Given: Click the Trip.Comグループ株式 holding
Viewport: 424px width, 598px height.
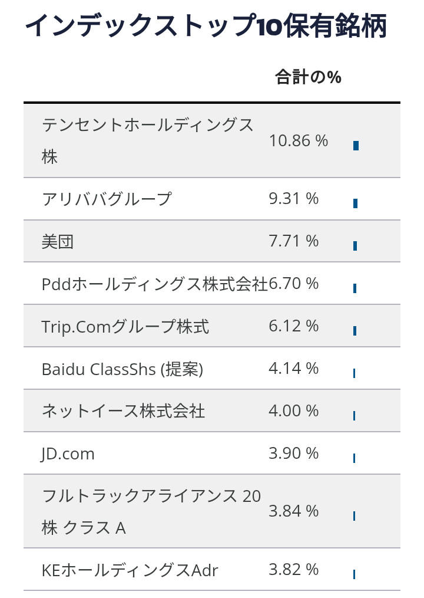Looking at the screenshot, I should [125, 327].
